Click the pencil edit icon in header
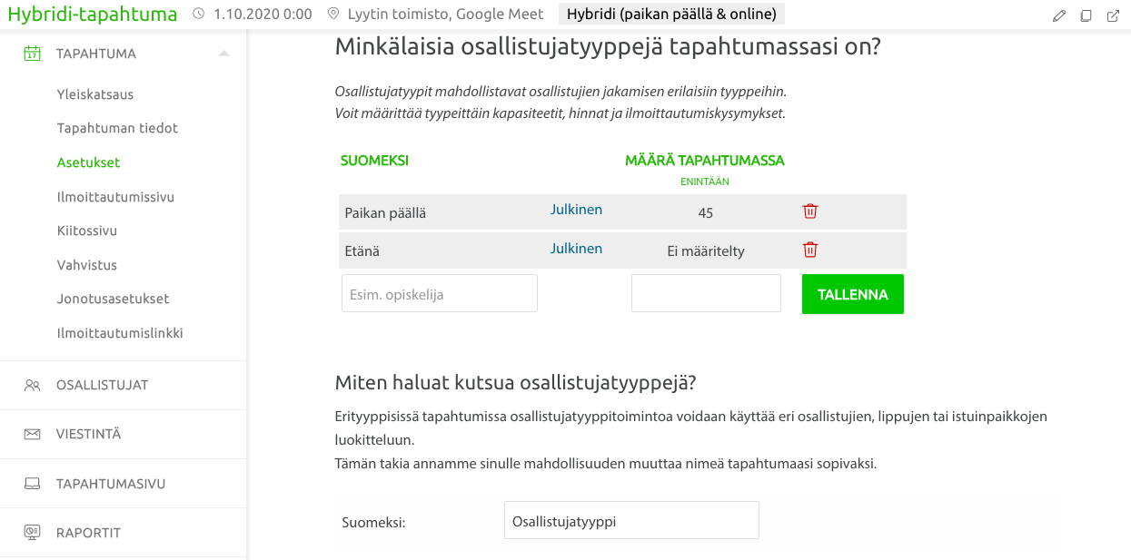The width and height of the screenshot is (1131, 560). click(1059, 15)
